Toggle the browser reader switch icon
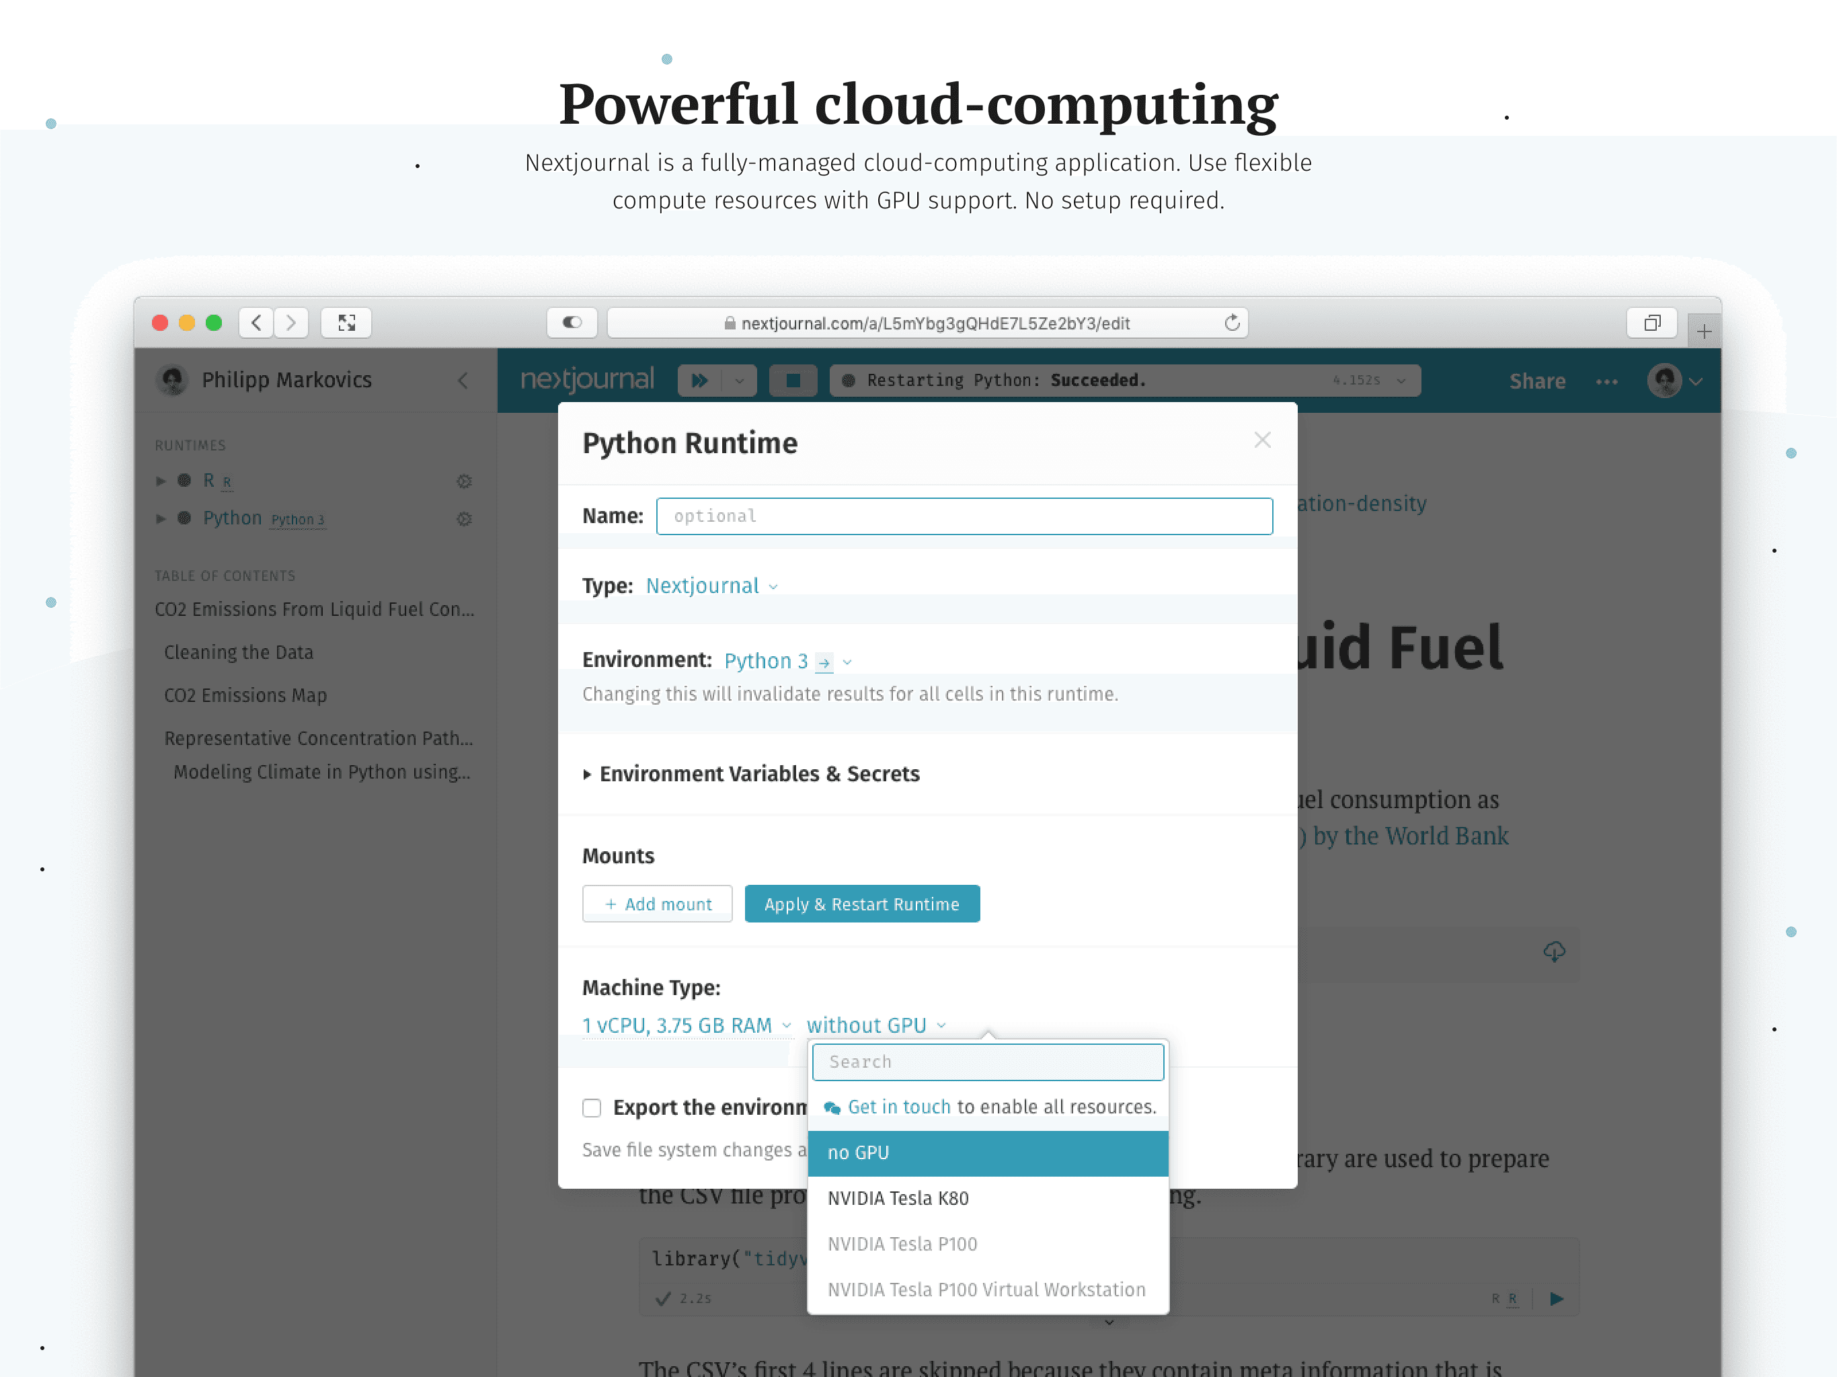This screenshot has width=1837, height=1377. coord(572,323)
